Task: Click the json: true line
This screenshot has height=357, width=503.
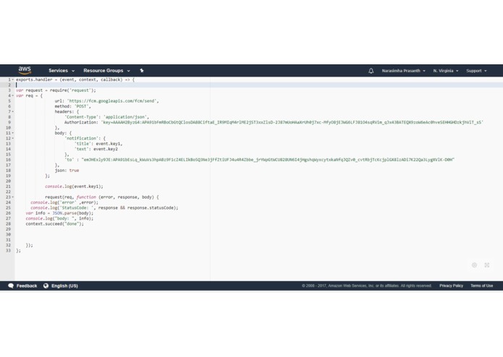Action: click(67, 171)
